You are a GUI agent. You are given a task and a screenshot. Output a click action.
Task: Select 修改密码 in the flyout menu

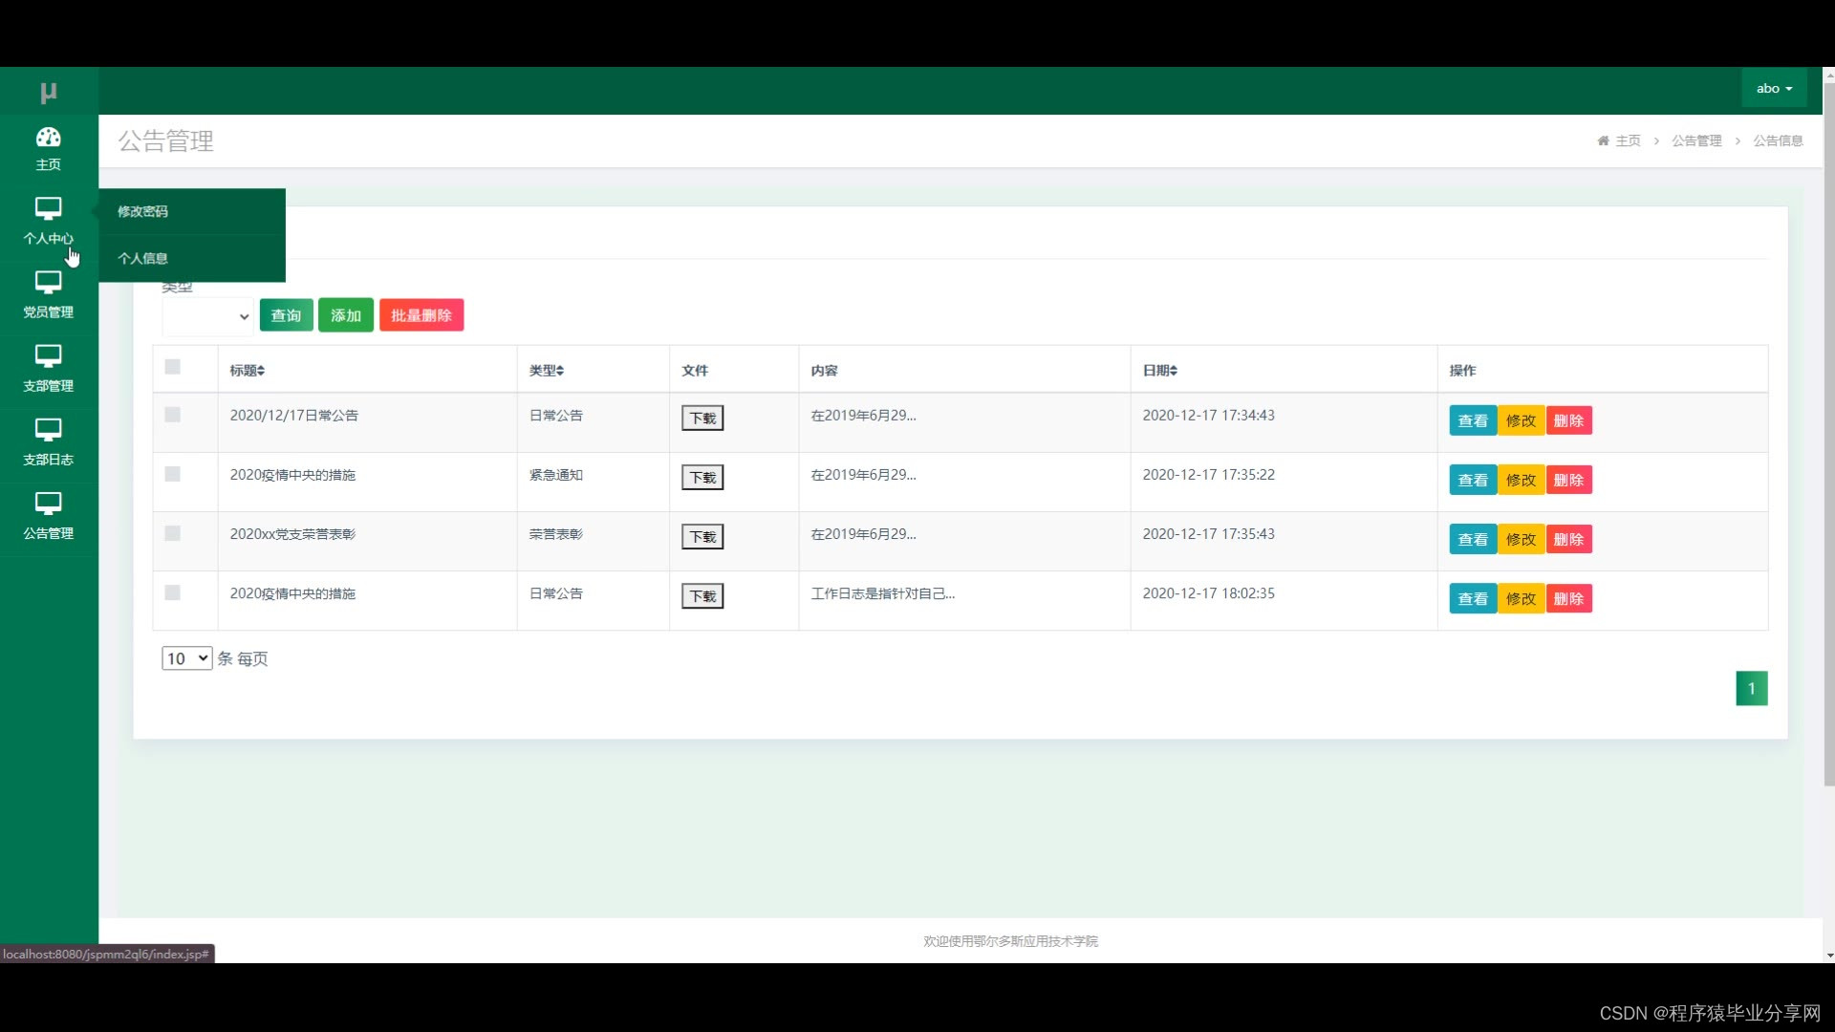[x=143, y=211]
